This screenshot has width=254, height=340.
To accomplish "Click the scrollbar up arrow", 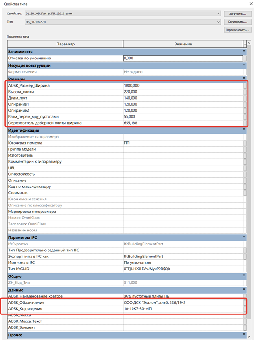I will [249, 43].
